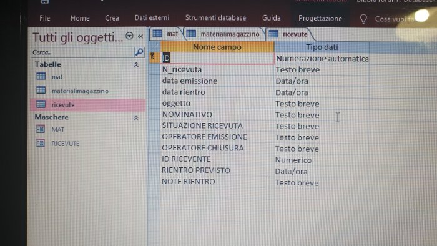Open the Tutti gli oggetti dropdown arrow
This screenshot has height=246, width=437.
(x=129, y=36)
